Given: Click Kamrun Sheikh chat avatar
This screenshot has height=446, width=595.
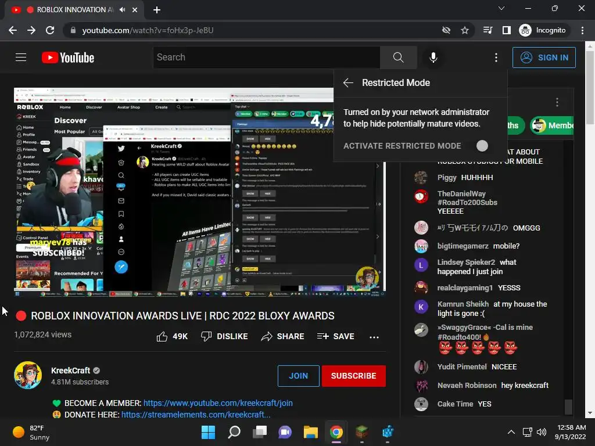Looking at the screenshot, I should (x=421, y=307).
